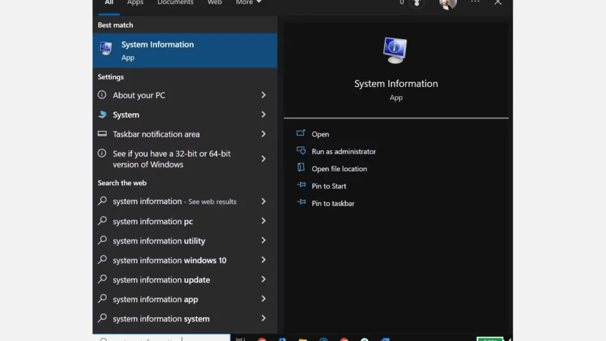Image resolution: width=606 pixels, height=341 pixels.
Task: Expand the system information update chevron
Action: coord(263,279)
